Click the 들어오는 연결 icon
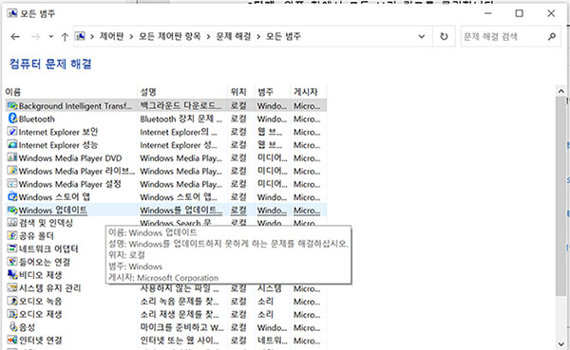The height and width of the screenshot is (350, 570). 12,262
